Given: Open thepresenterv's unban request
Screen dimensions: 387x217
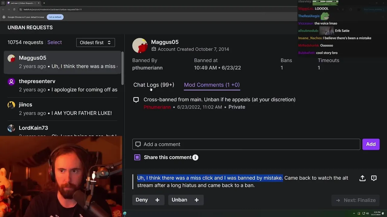Looking at the screenshot, I should (62, 85).
